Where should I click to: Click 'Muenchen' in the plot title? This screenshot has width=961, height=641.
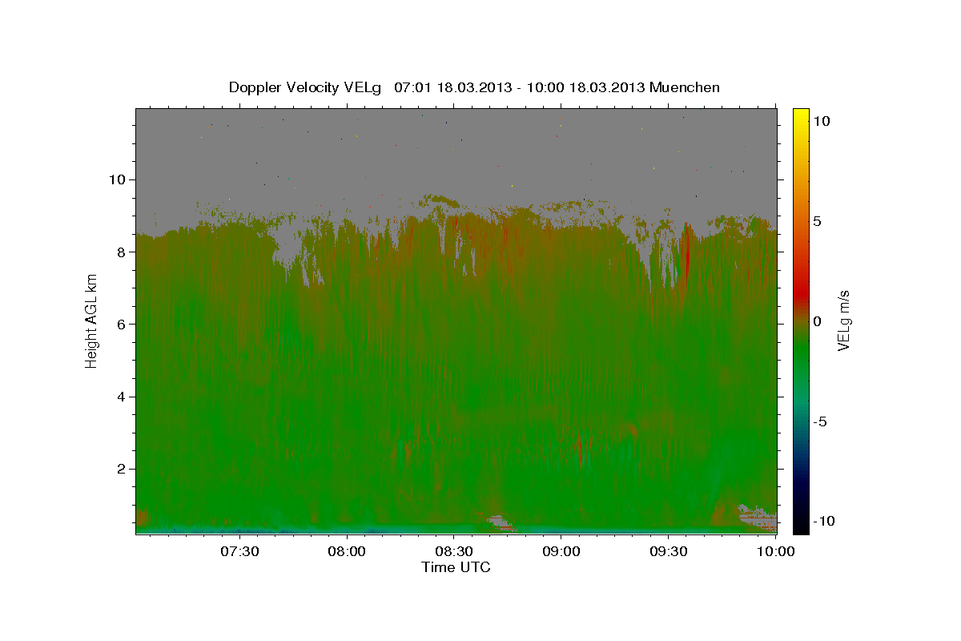tap(685, 87)
